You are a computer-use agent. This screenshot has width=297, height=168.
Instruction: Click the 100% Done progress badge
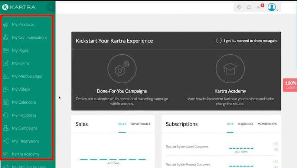click(290, 85)
